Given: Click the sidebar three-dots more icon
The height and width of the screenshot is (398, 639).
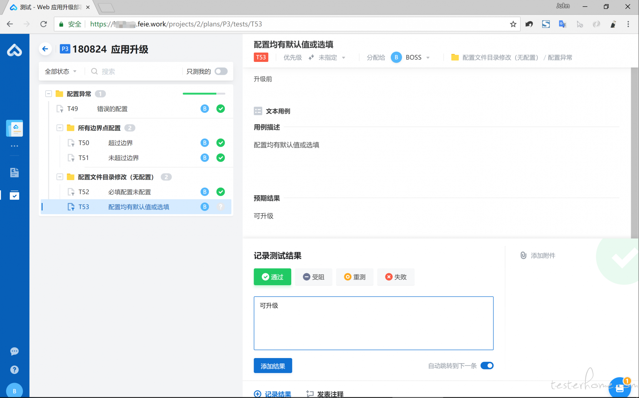Looking at the screenshot, I should [14, 146].
